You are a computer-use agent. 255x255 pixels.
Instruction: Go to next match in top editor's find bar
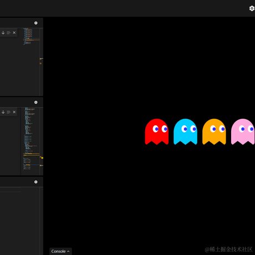click(3, 33)
